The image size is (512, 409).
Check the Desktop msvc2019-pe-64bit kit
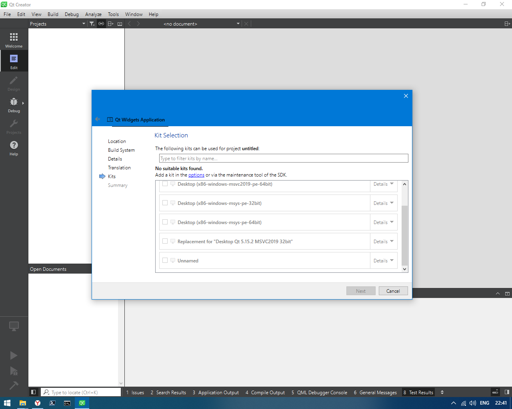point(165,184)
